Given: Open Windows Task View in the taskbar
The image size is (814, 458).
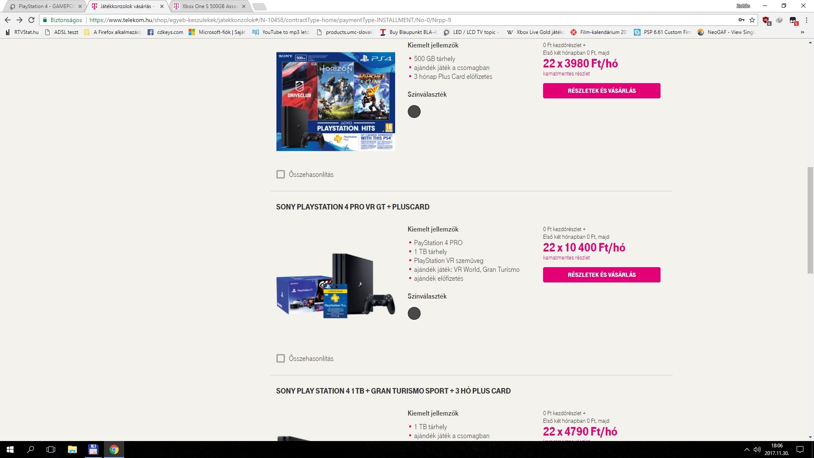Looking at the screenshot, I should 51,450.
